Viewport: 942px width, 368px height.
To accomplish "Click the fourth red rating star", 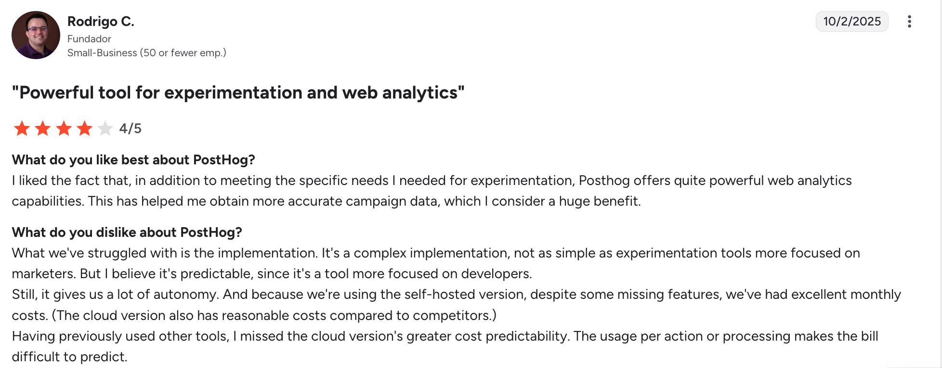I will (85, 129).
